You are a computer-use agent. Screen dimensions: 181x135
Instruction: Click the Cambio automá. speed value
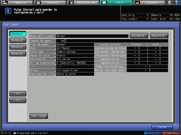pos(75,52)
